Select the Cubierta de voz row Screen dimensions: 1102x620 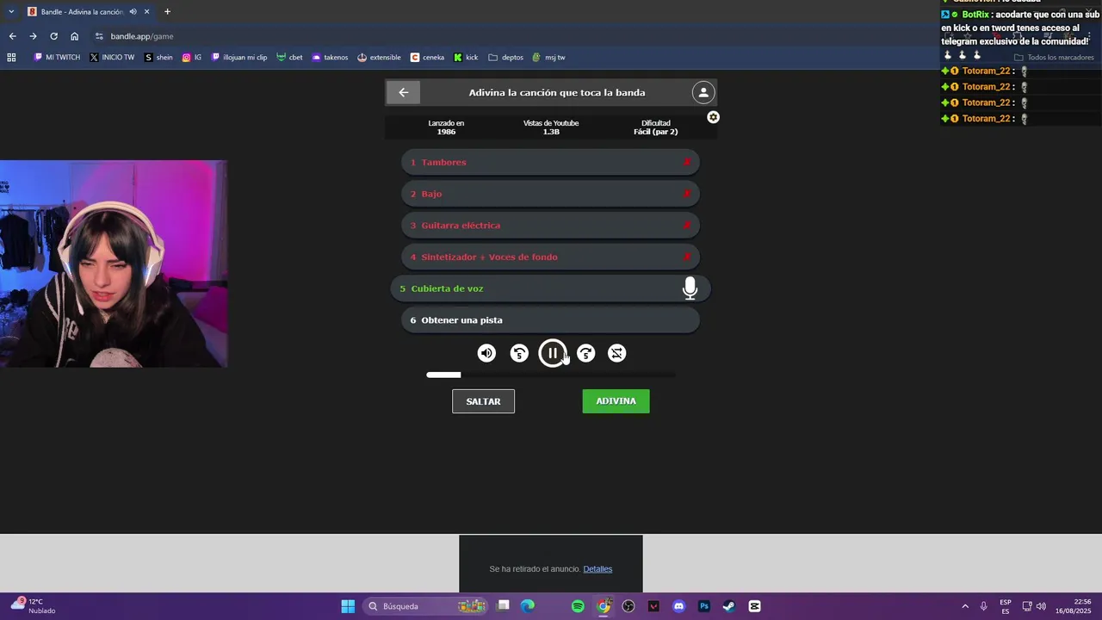pyautogui.click(x=550, y=288)
